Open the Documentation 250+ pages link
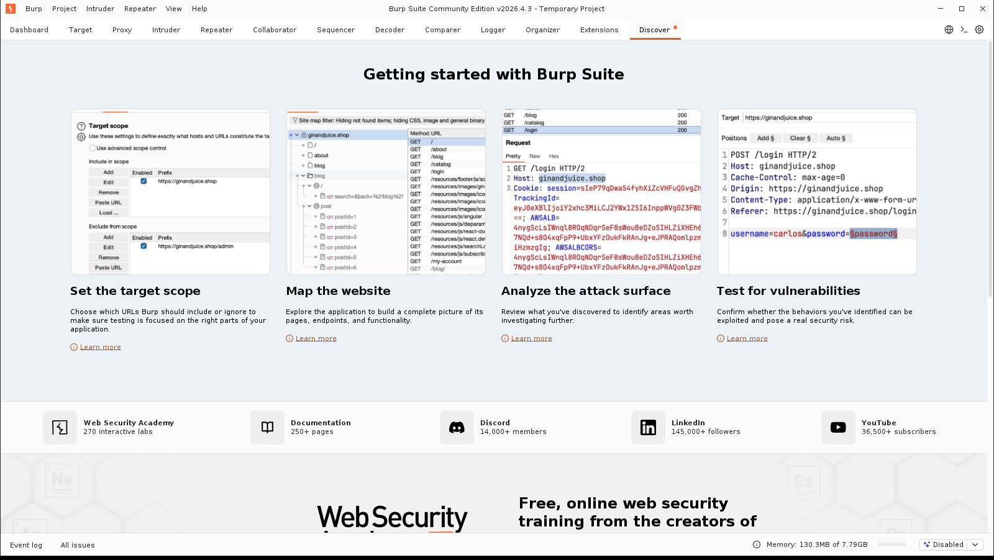The image size is (994, 560). click(321, 427)
